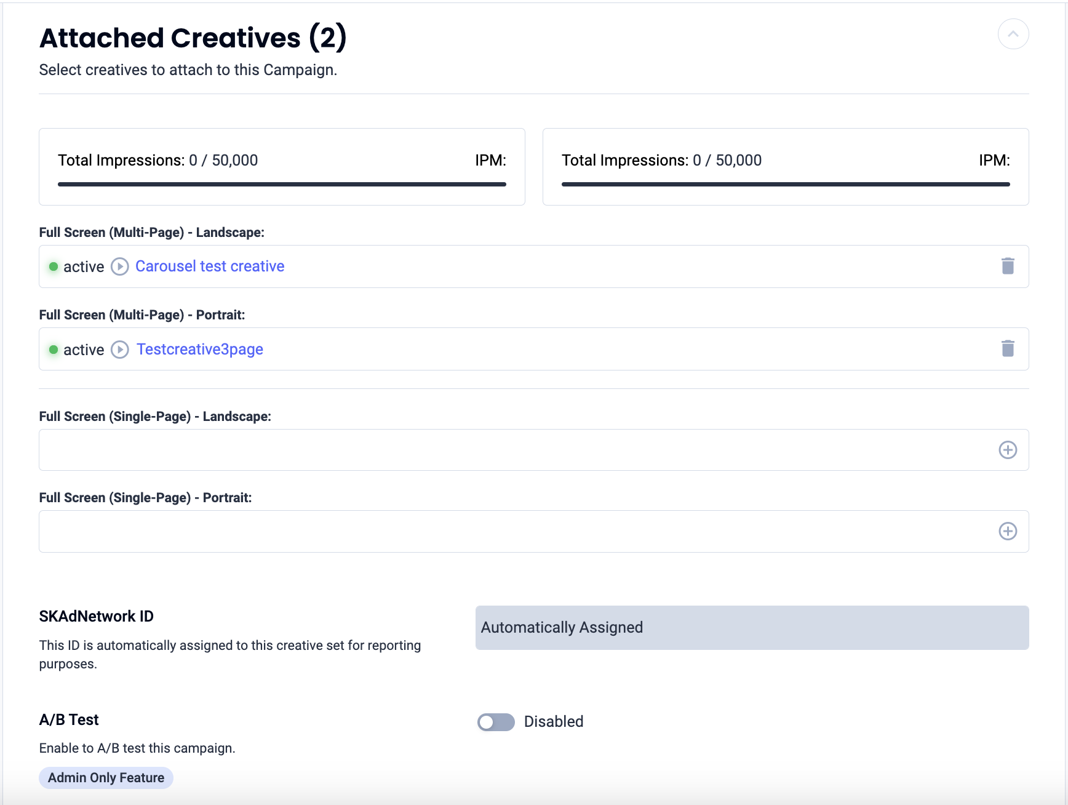Preview the Testcreative3page play icon
The width and height of the screenshot is (1068, 805).
[120, 350]
